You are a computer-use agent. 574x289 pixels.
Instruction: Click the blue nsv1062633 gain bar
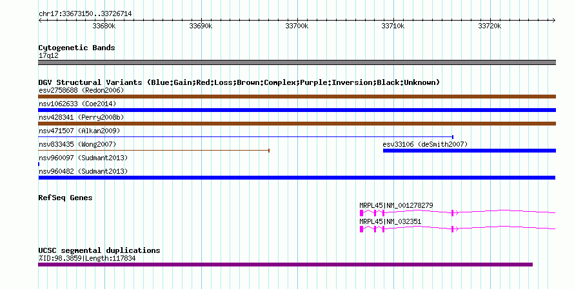tap(297, 110)
